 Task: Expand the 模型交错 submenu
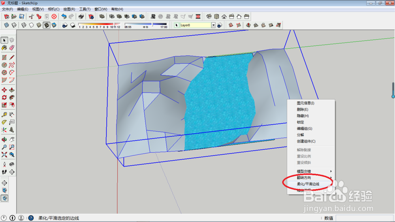pos(311,171)
